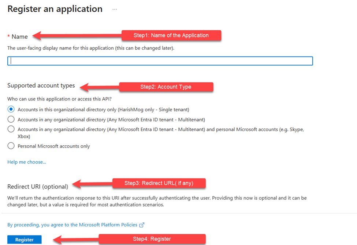Click the Redirect URI (optional) heading
The height and width of the screenshot is (245, 357).
click(38, 187)
